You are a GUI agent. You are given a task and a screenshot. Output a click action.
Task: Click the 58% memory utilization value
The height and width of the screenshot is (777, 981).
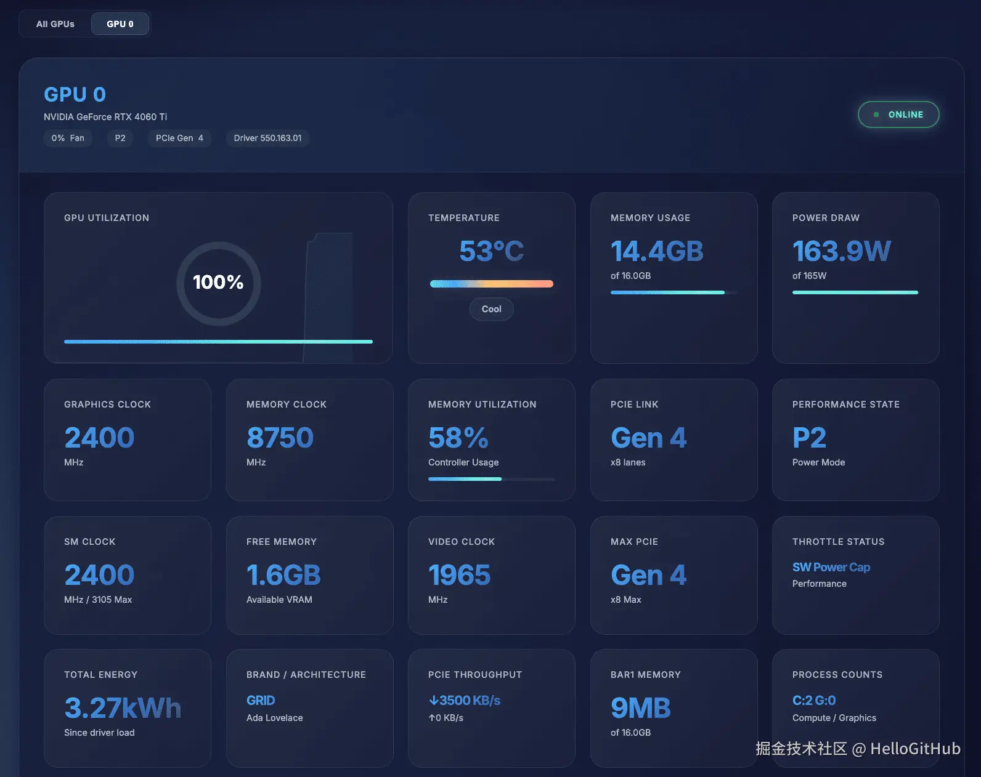pyautogui.click(x=458, y=438)
